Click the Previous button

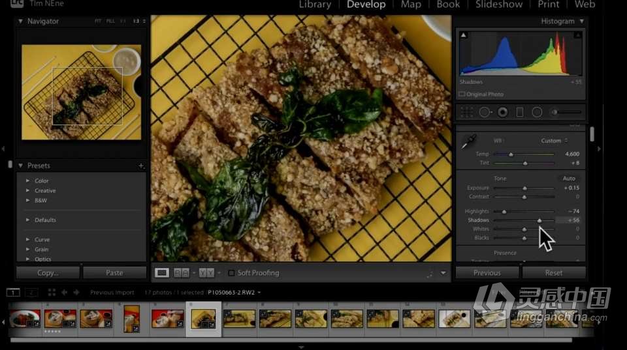[x=487, y=273]
